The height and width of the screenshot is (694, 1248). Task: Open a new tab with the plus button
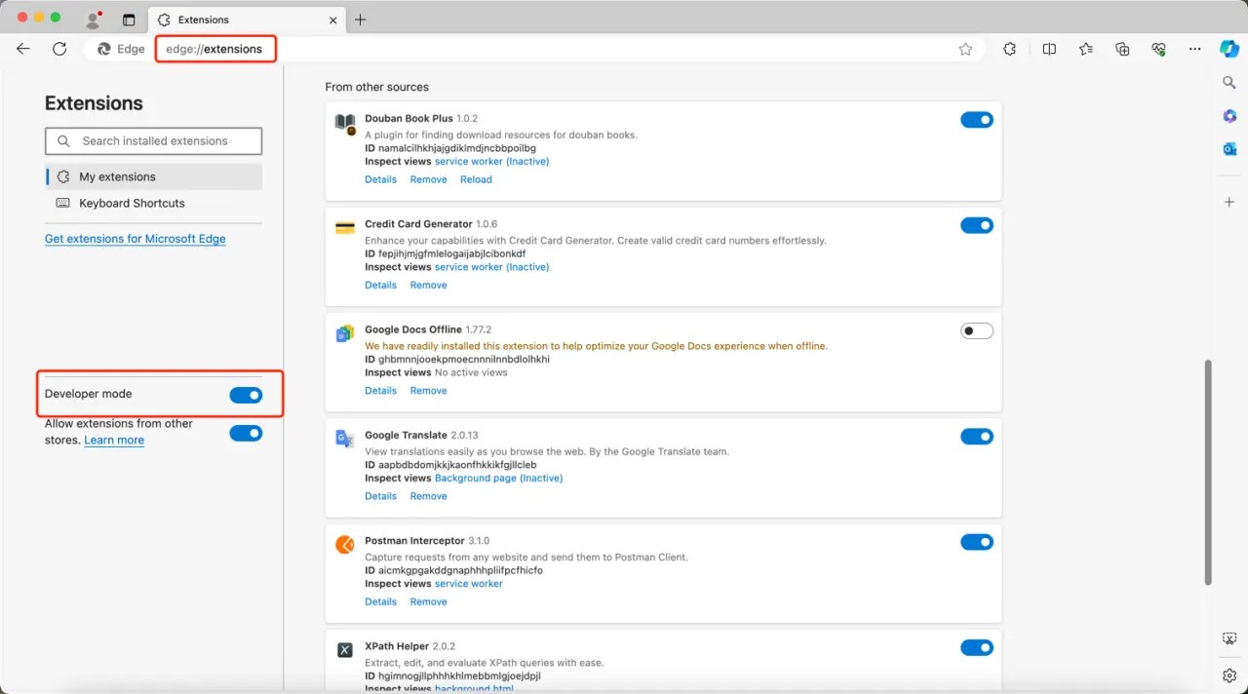point(361,19)
